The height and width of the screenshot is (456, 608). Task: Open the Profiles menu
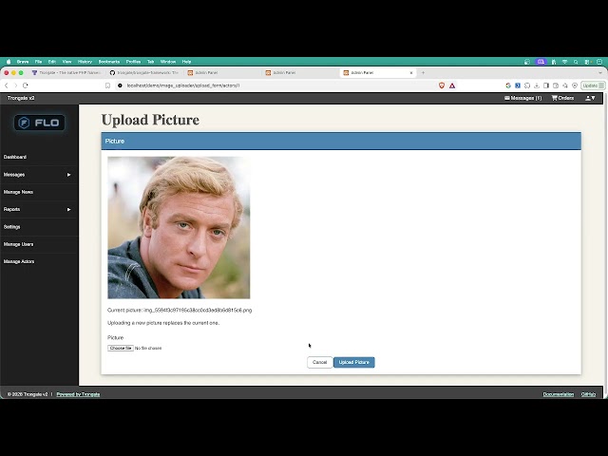tap(133, 62)
